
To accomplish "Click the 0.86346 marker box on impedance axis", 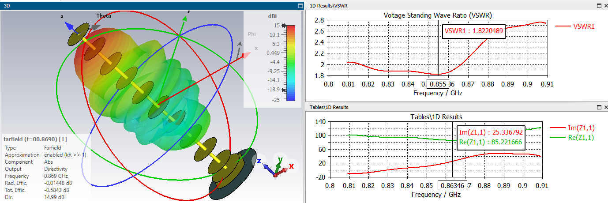I will 452,185.
